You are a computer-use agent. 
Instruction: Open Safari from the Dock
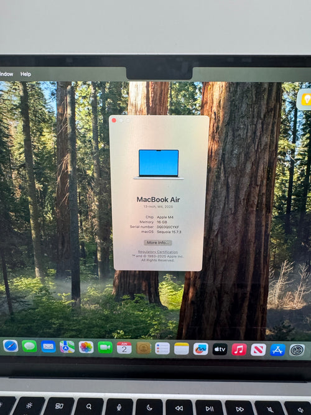click(x=11, y=346)
